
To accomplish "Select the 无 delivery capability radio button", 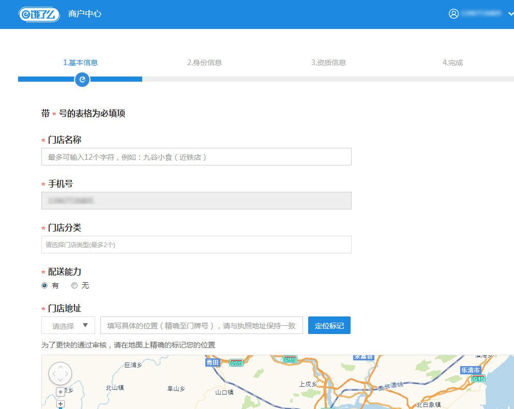I will [x=74, y=285].
